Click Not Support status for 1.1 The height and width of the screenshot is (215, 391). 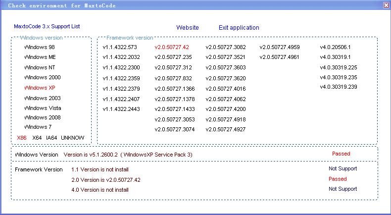click(342, 169)
